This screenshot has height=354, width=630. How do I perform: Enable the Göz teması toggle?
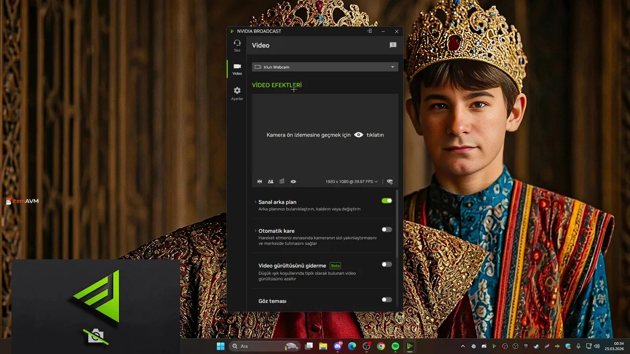pyautogui.click(x=387, y=300)
